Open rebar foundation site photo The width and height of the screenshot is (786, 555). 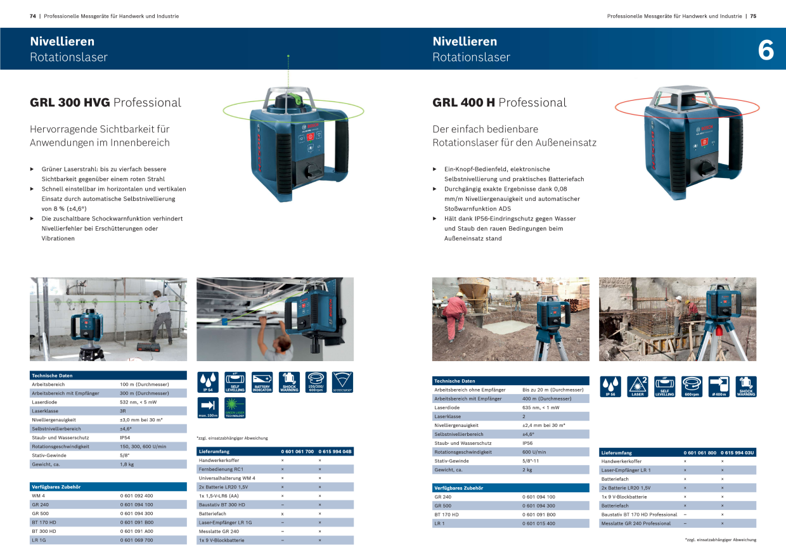pos(678,319)
